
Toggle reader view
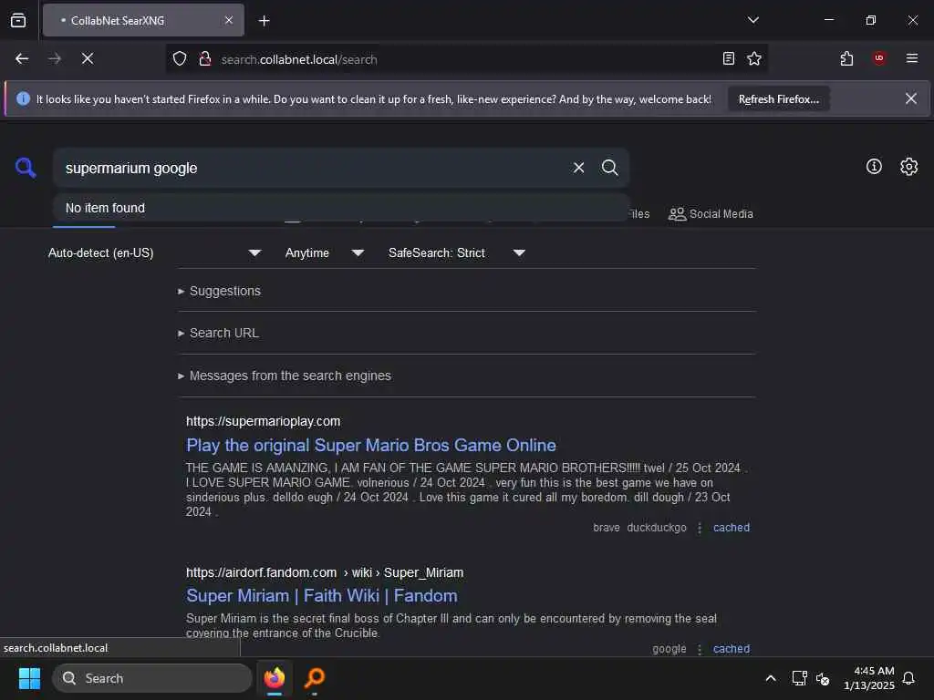pyautogui.click(x=729, y=58)
